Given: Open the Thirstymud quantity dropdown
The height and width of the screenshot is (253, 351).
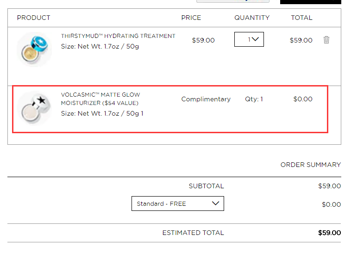Looking at the screenshot, I should pos(249,39).
